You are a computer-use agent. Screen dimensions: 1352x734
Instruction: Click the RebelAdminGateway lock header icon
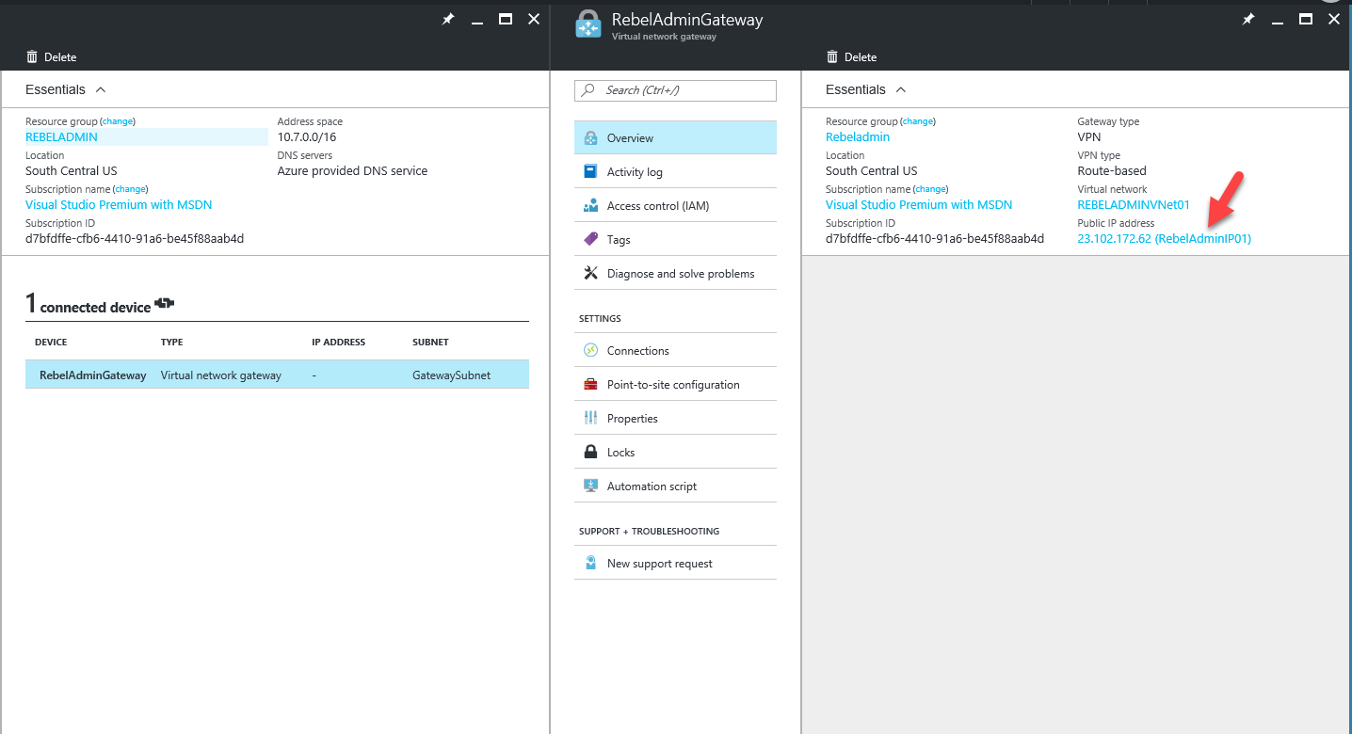click(587, 24)
